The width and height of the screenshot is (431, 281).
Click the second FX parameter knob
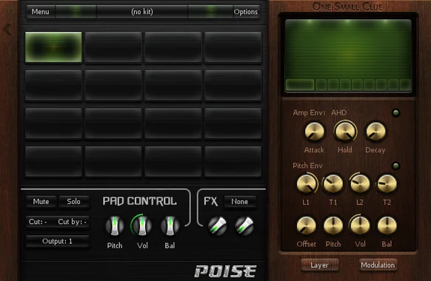point(244,226)
